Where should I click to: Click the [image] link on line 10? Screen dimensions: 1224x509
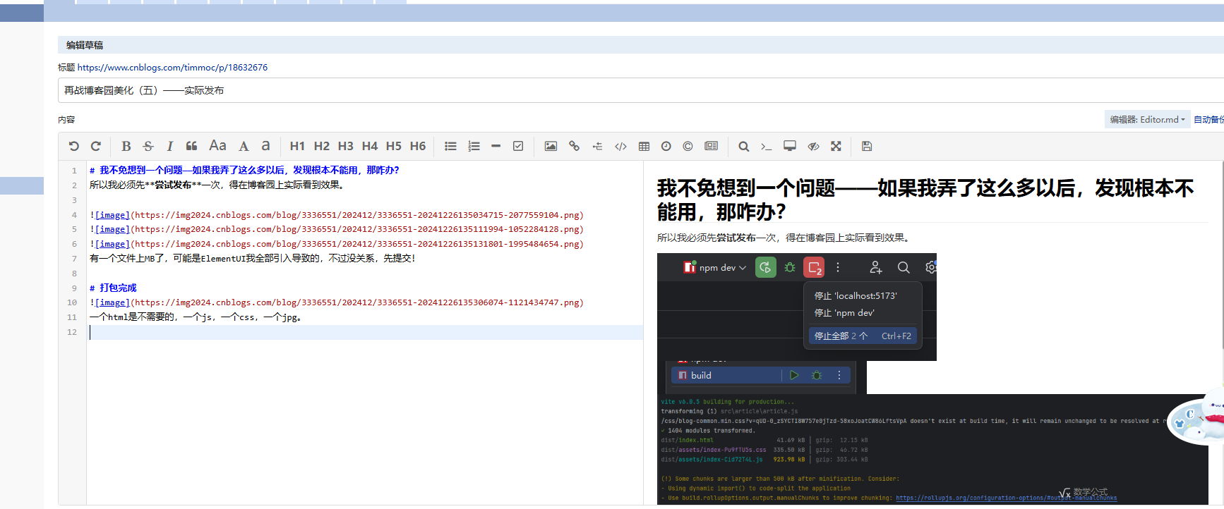(x=112, y=302)
